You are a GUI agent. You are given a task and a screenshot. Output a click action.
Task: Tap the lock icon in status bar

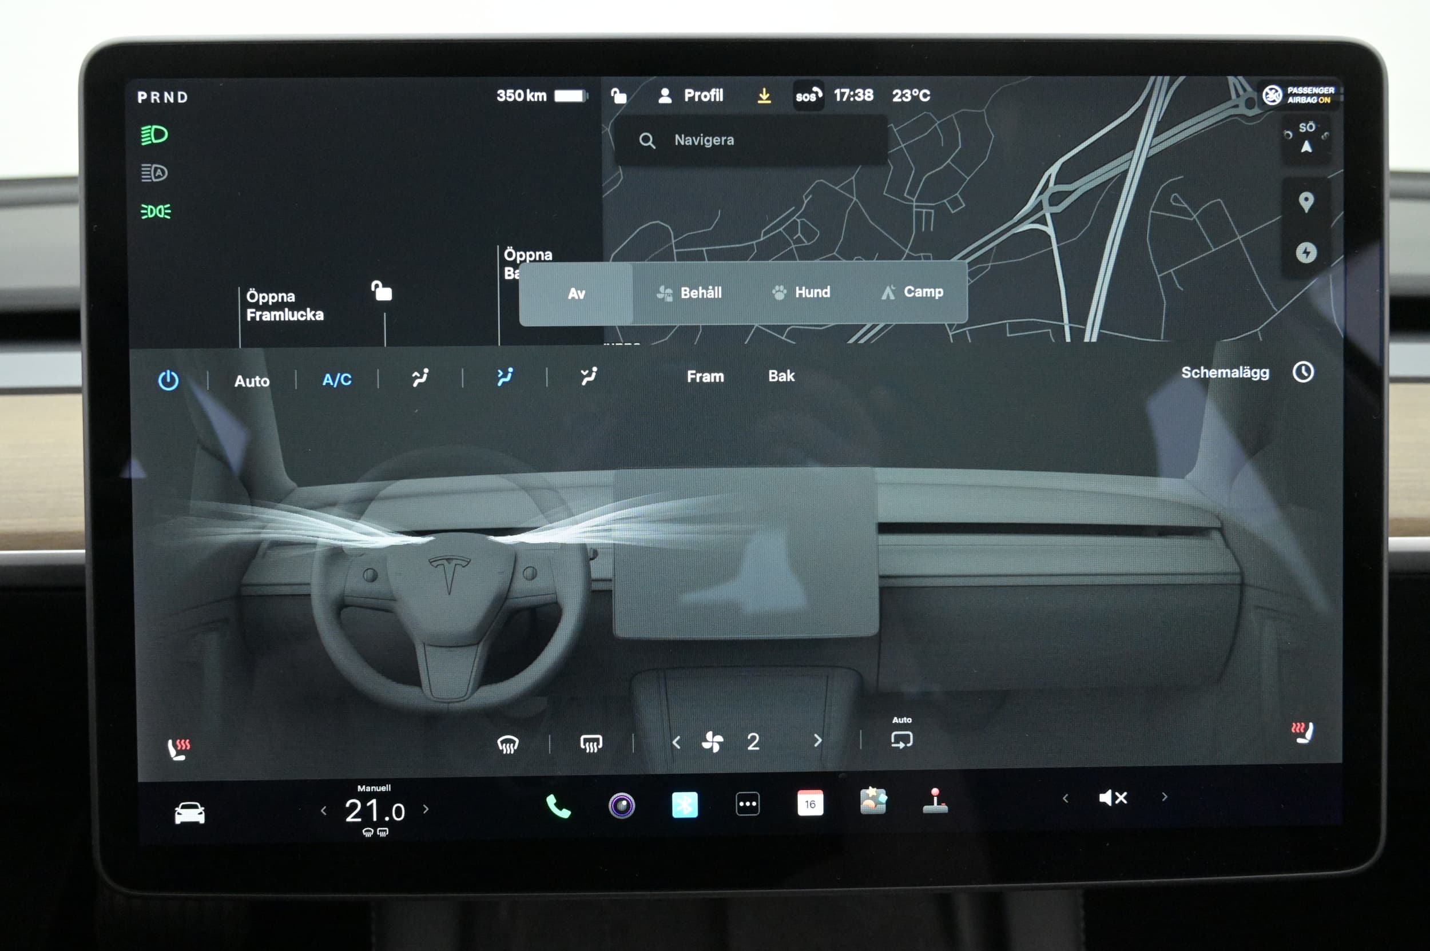click(618, 96)
